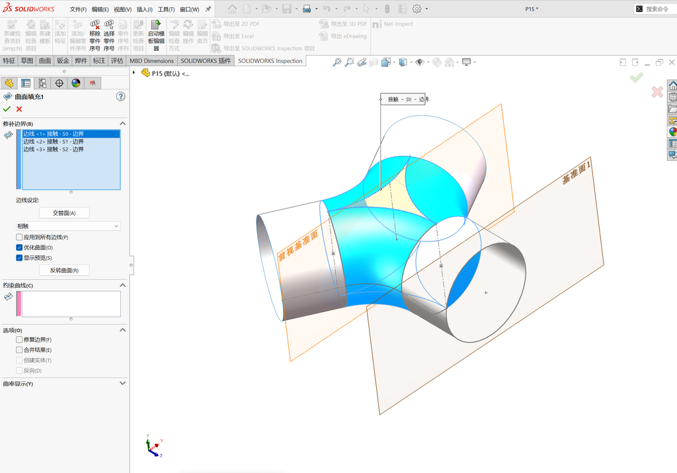Open the 插入(I) menu

[145, 9]
